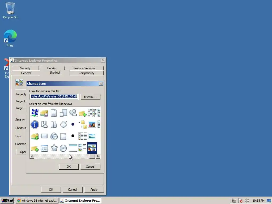The image size is (272, 204).
Task: Click the horizontal scrollbar thumb in icon list
Action: [92, 156]
